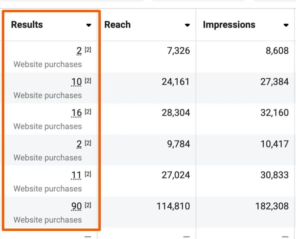Select the Impressions cell showing 32,160
Screen dimensions: 296x239
pyautogui.click(x=274, y=113)
